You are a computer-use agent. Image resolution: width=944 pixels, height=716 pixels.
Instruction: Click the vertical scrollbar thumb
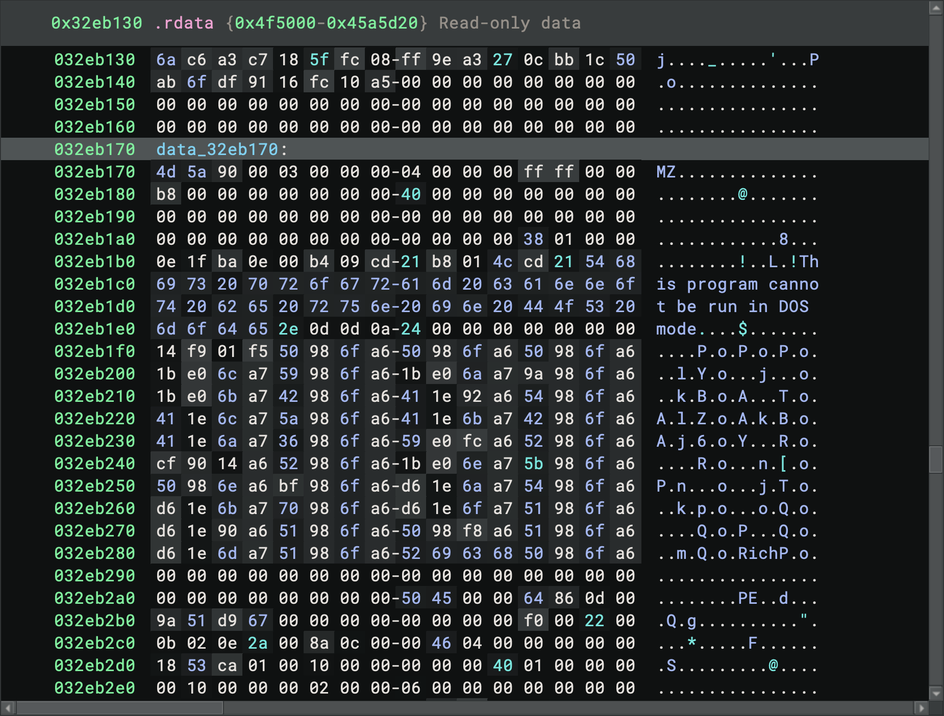tap(935, 459)
